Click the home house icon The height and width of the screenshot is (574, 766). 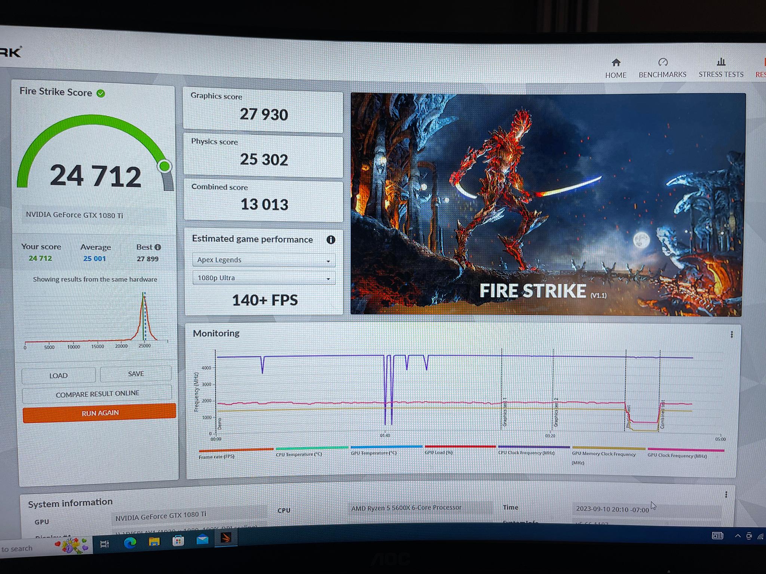click(616, 62)
